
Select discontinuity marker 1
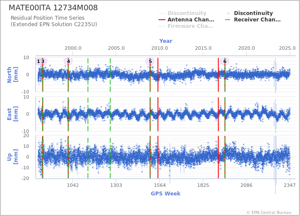coord(39,61)
